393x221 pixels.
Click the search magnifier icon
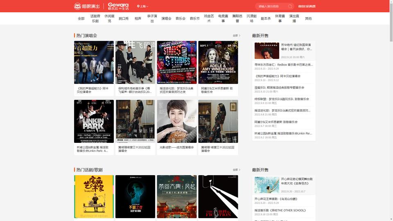tap(290, 6)
